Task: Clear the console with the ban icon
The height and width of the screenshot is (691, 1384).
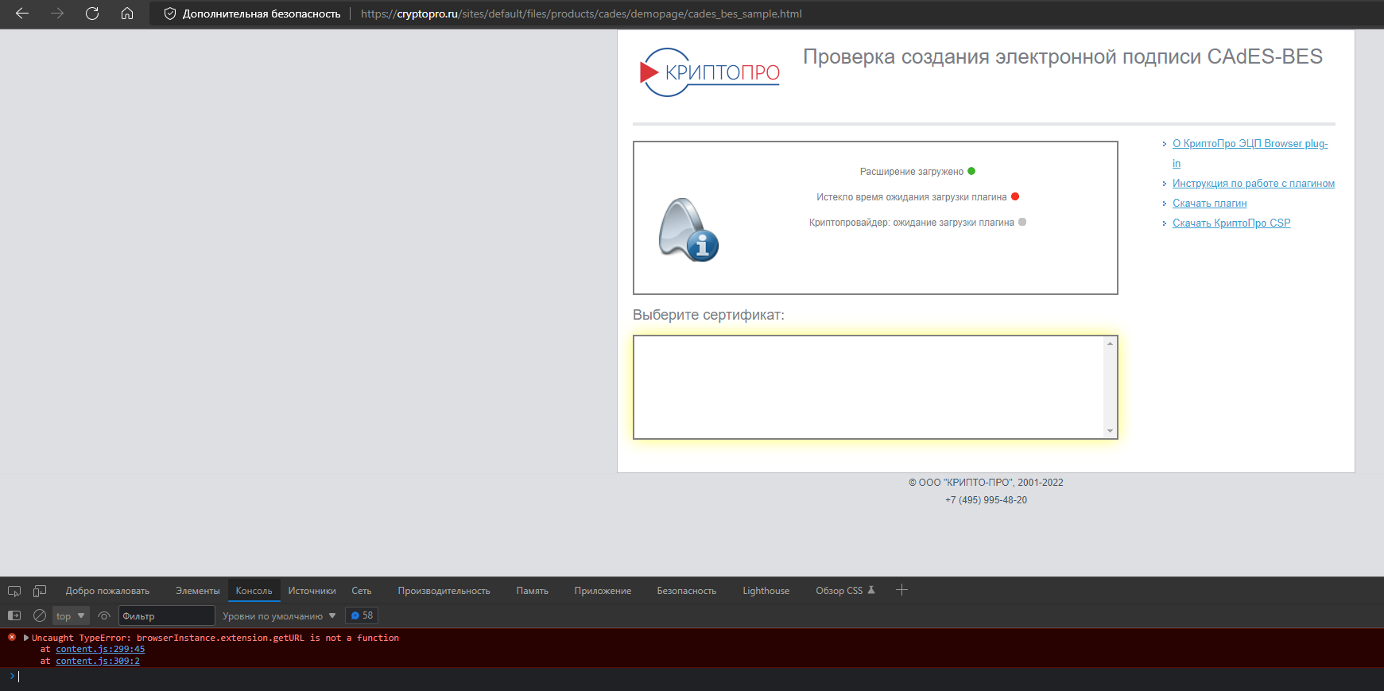Action: (39, 615)
